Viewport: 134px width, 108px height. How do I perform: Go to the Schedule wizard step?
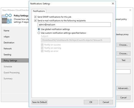(x=8, y=67)
